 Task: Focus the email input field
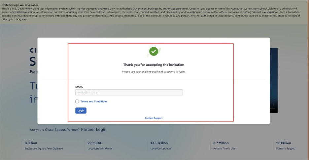tap(129, 93)
